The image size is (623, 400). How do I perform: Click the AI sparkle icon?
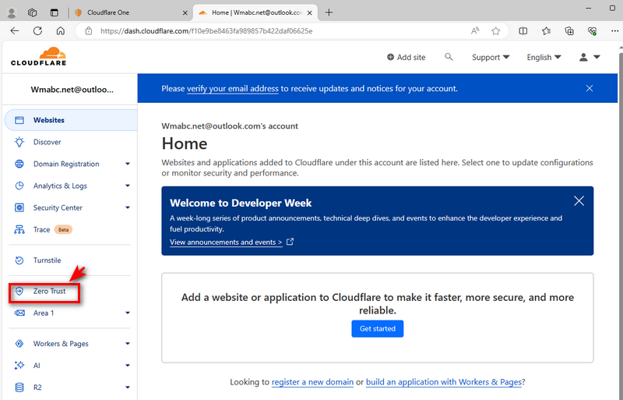19,366
